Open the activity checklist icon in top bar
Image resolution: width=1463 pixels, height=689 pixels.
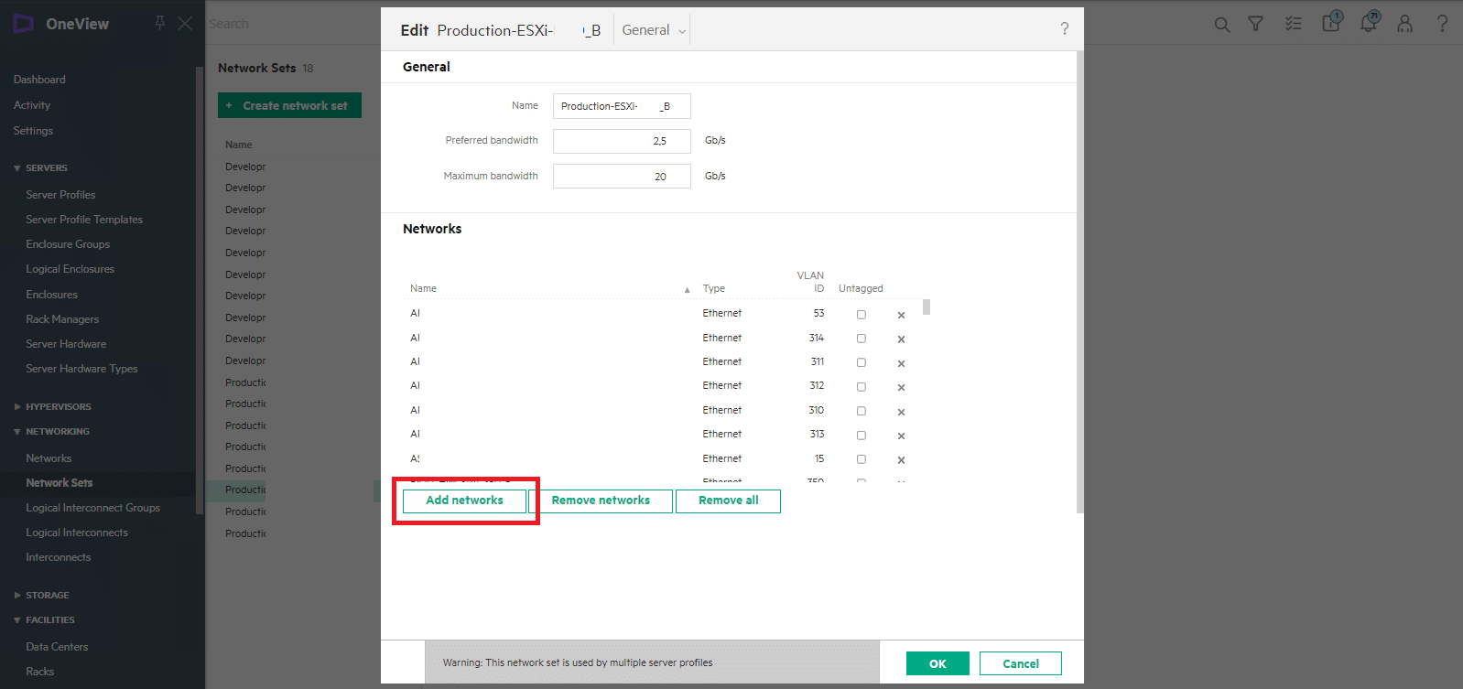point(1293,25)
